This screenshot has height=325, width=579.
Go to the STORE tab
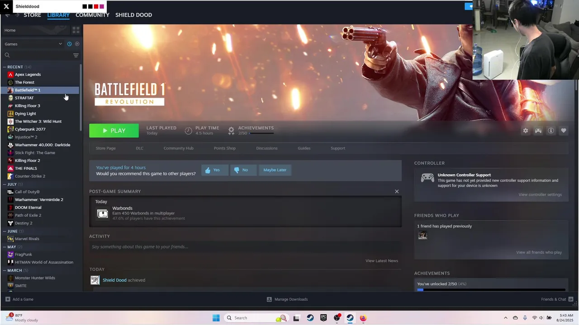32,15
